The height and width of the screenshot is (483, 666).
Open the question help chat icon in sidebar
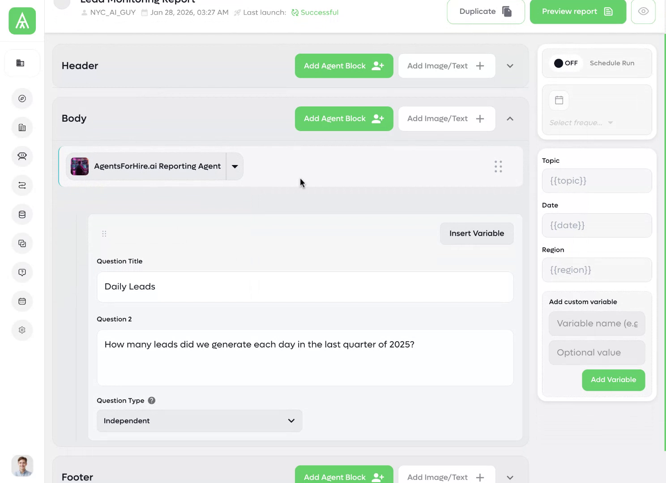[x=22, y=272]
